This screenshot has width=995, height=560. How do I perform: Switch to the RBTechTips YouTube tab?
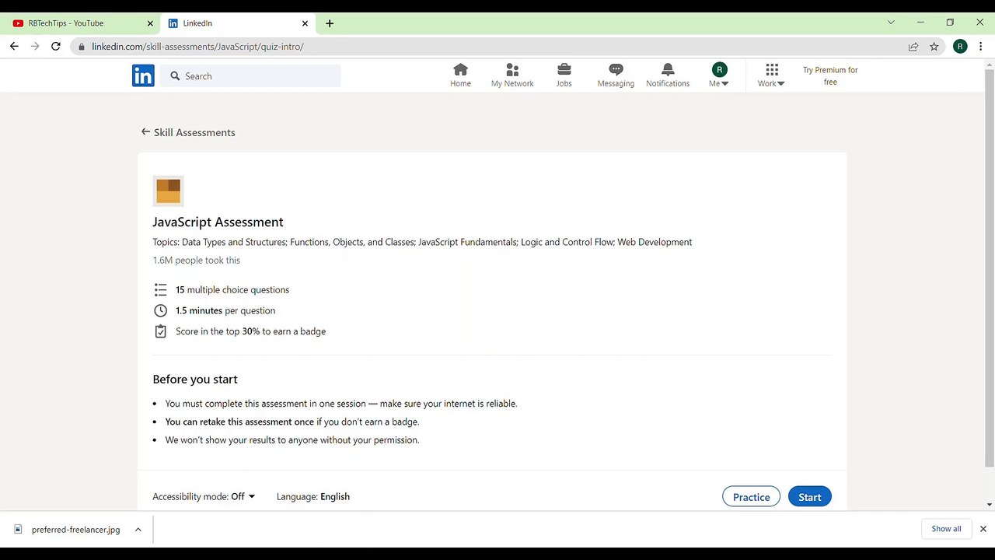[x=78, y=23]
